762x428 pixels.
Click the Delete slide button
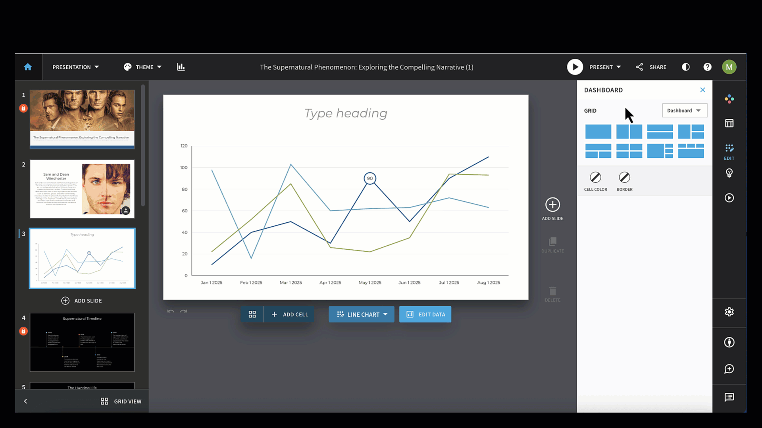point(552,294)
